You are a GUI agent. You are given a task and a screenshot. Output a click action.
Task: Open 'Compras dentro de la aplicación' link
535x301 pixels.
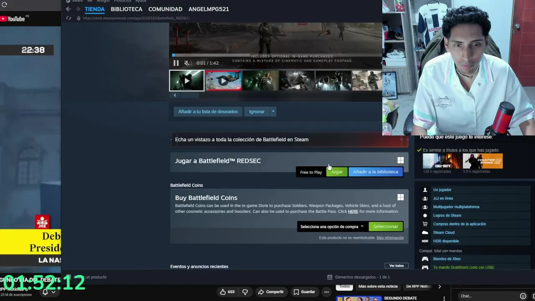[x=459, y=224]
